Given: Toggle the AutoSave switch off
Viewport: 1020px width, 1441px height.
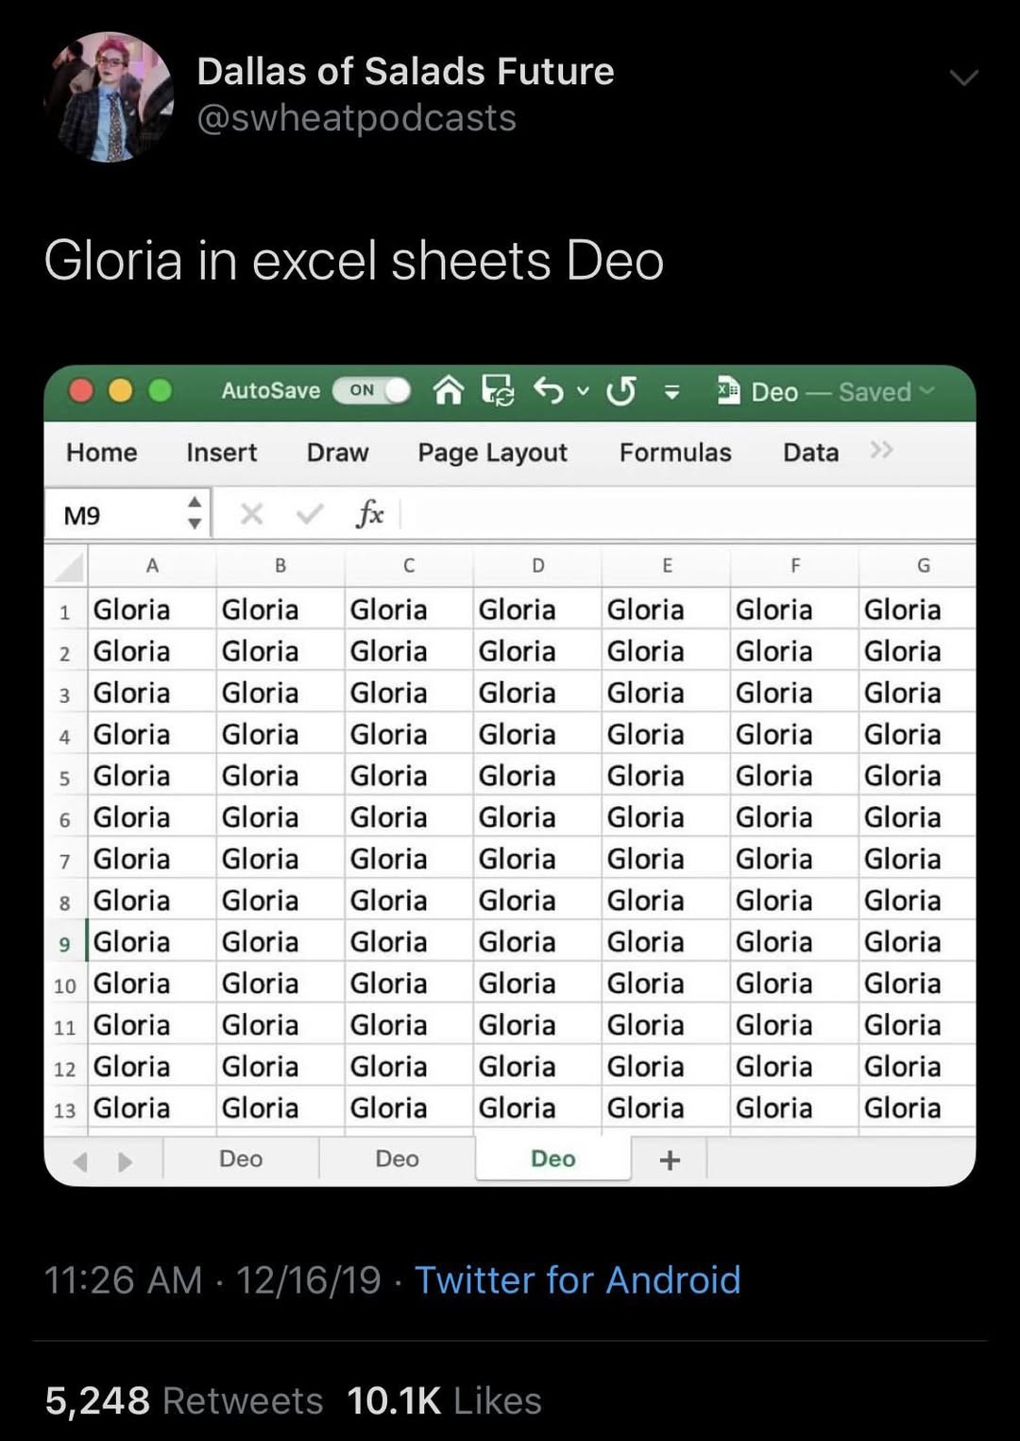Looking at the screenshot, I should tap(372, 390).
